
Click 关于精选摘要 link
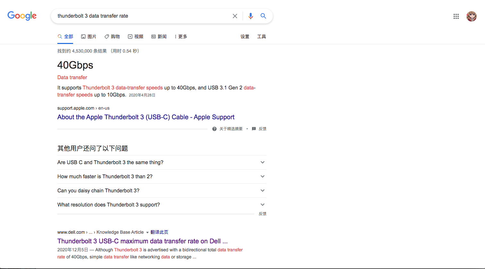[x=231, y=129]
